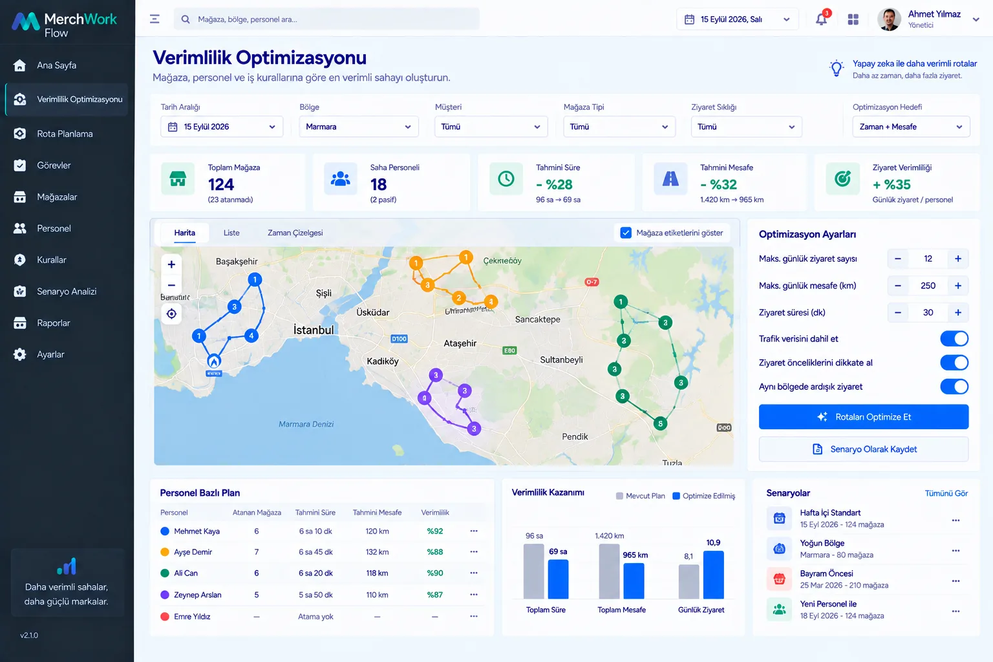The height and width of the screenshot is (662, 993).
Task: Click the Toplam Mağaza store icon
Action: (178, 179)
